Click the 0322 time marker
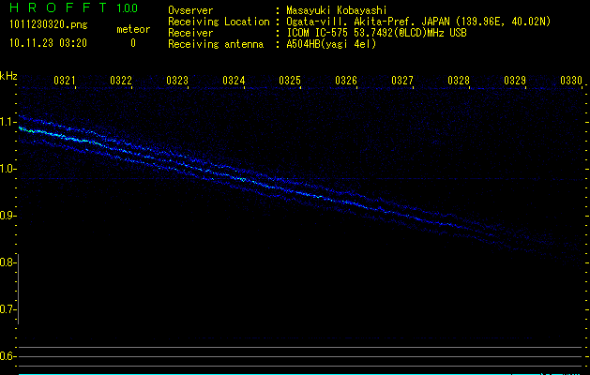This screenshot has width=590, height=375. 121,81
